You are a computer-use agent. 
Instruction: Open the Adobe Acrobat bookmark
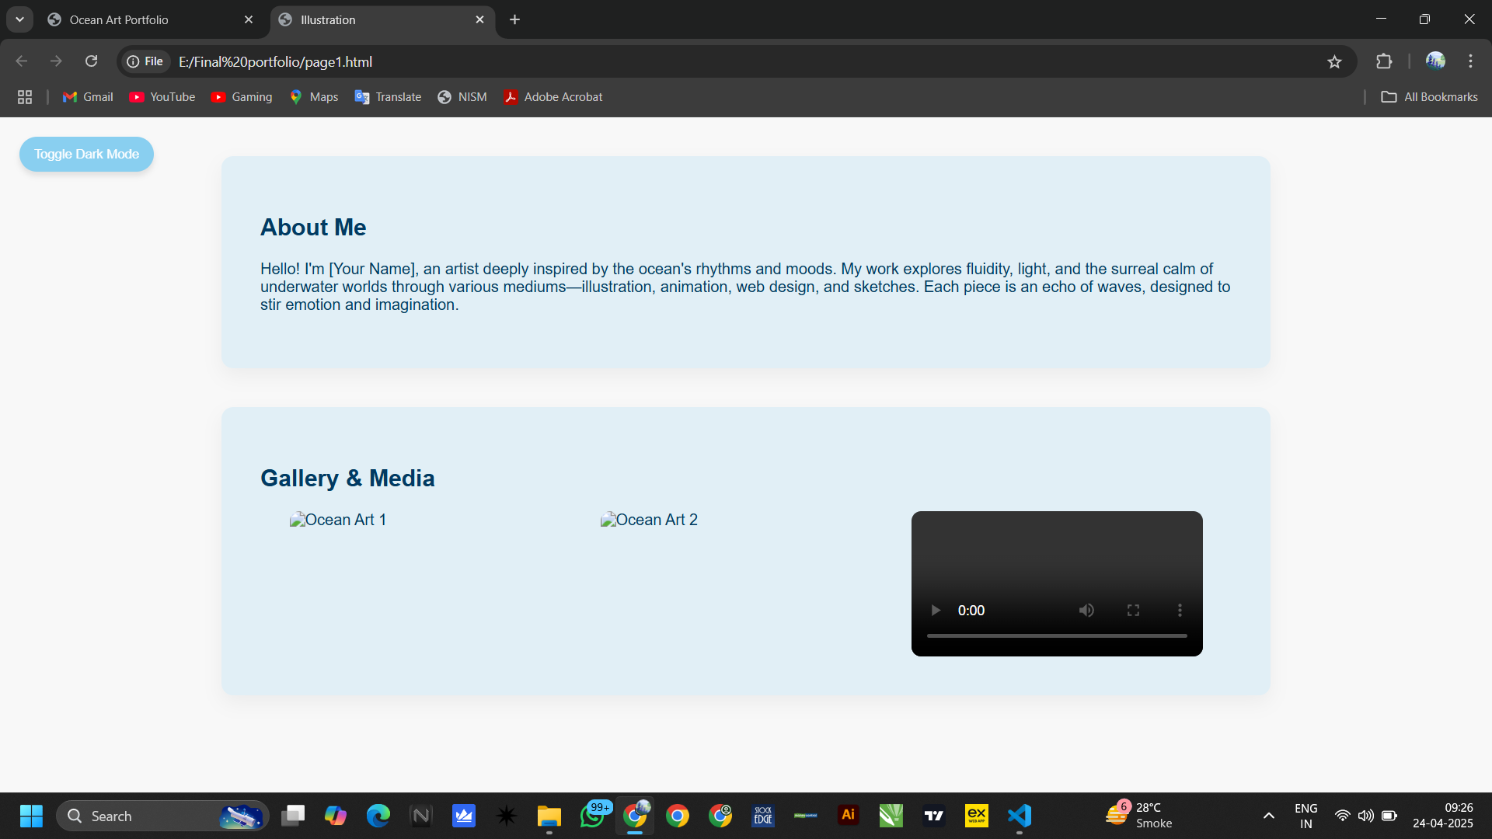pyautogui.click(x=553, y=97)
